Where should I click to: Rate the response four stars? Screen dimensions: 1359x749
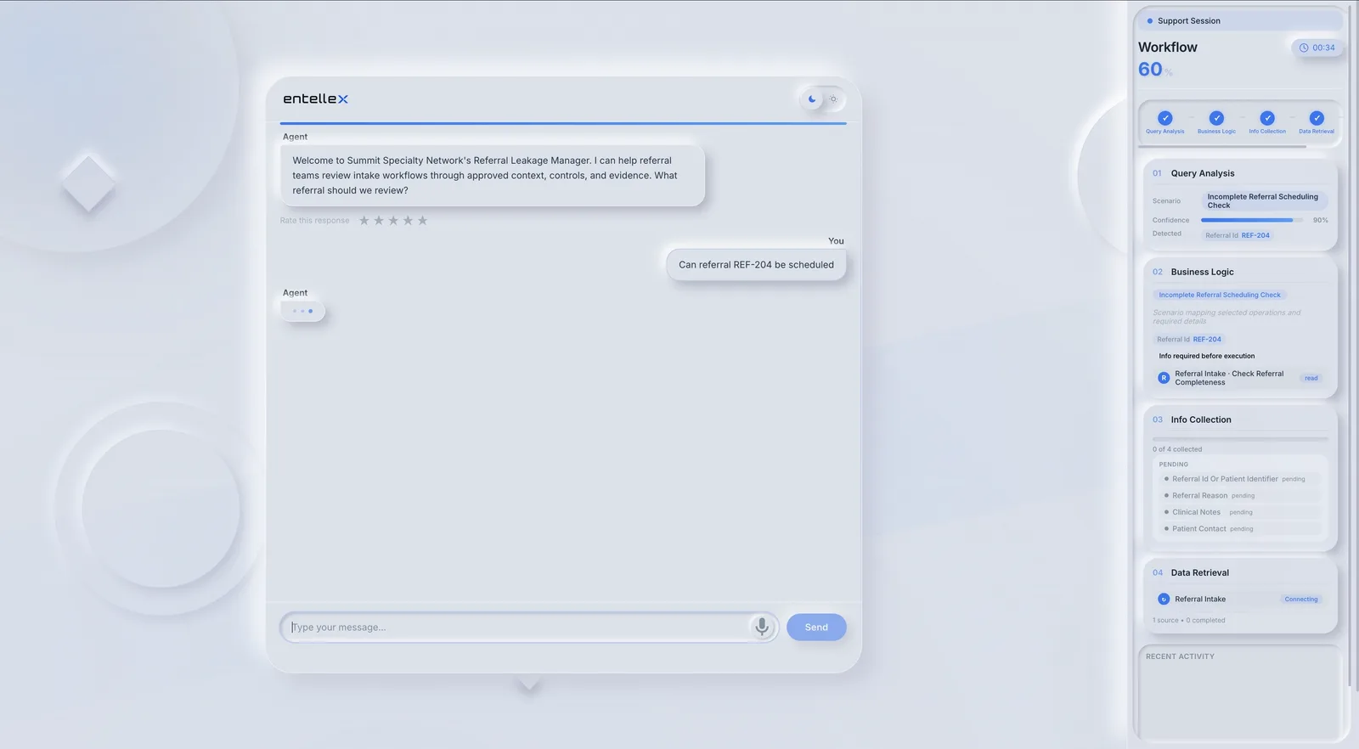[x=408, y=221]
